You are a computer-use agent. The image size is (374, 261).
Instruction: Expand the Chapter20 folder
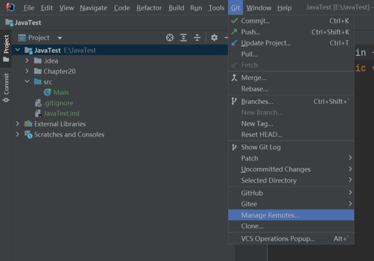tap(27, 71)
